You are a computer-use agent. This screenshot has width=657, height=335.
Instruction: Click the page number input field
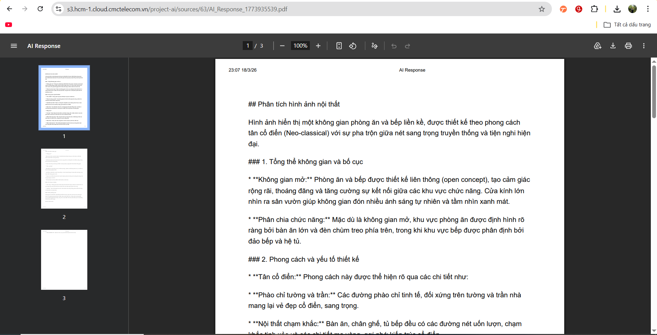click(x=248, y=46)
